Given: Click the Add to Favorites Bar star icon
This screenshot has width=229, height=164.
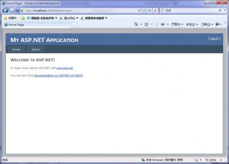Looking at the screenshot, I should coord(23,18).
